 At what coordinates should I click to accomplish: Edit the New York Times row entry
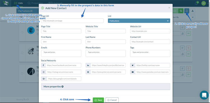coord(182,27)
